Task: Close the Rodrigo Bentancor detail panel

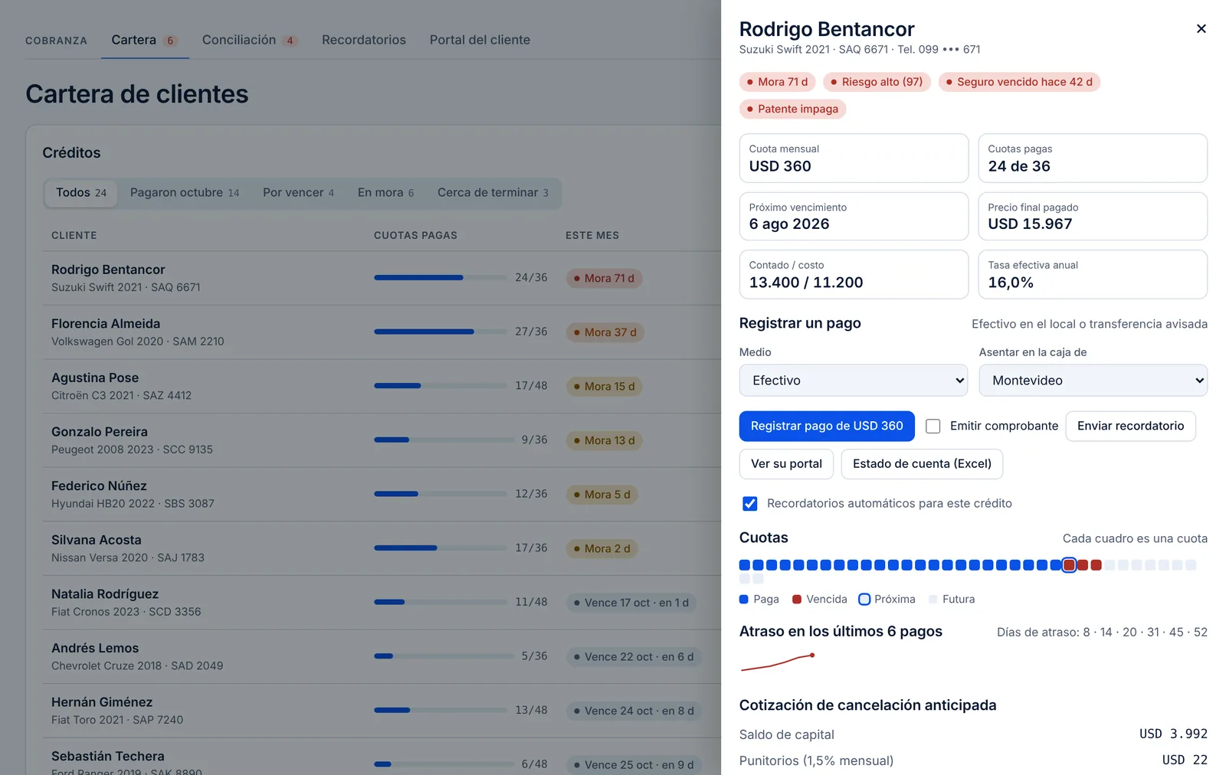Action: [x=1201, y=28]
